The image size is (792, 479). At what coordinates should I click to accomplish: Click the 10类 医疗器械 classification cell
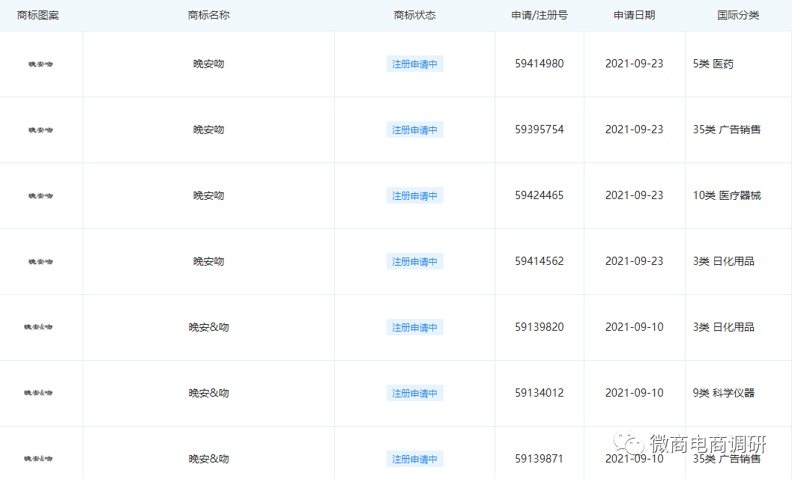(x=727, y=195)
